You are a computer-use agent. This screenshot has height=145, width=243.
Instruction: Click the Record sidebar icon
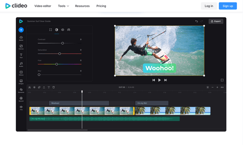(x=21, y=99)
